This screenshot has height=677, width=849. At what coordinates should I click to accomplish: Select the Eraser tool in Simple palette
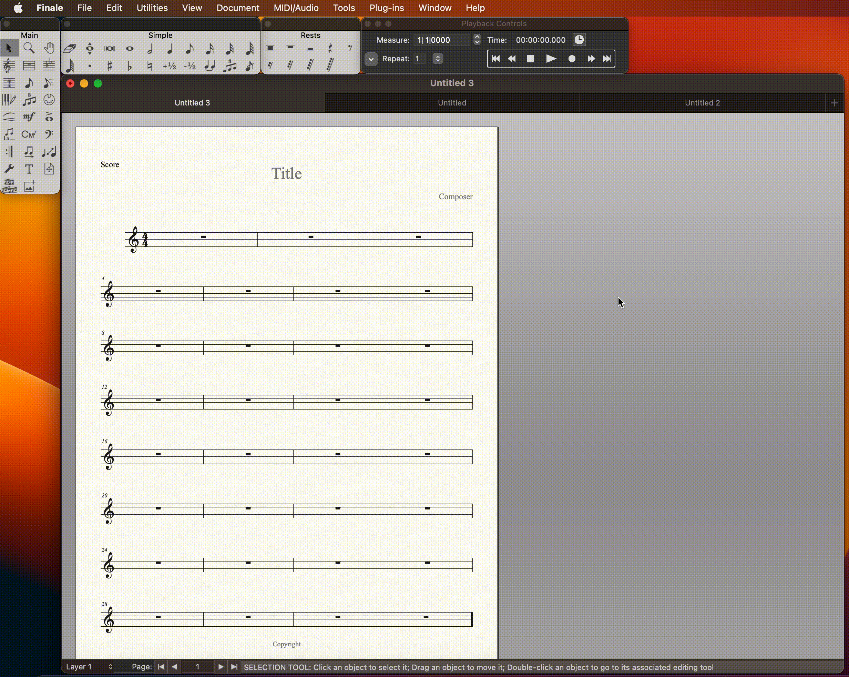[70, 49]
